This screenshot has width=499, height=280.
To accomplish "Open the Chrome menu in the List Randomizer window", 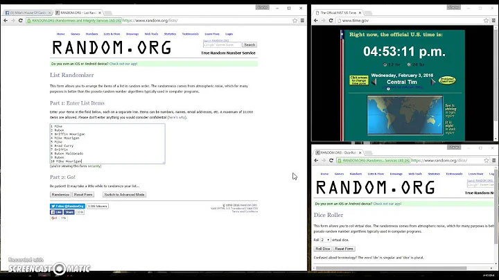I will point(302,20).
